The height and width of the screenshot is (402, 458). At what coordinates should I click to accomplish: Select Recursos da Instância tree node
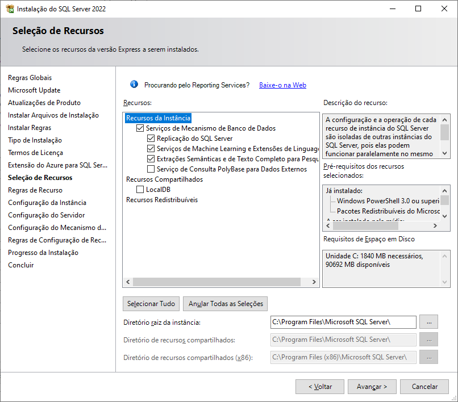158,118
